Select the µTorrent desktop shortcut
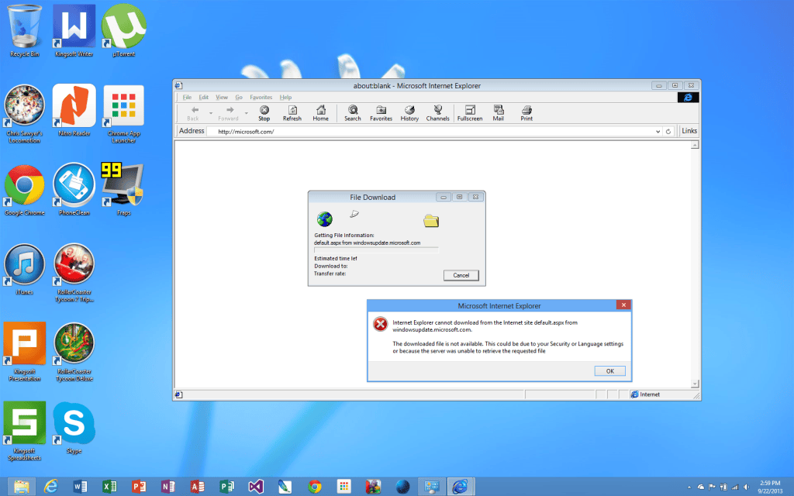The width and height of the screenshot is (794, 496). pyautogui.click(x=123, y=30)
